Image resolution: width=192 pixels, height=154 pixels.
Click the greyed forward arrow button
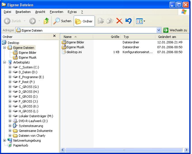click(x=33, y=21)
